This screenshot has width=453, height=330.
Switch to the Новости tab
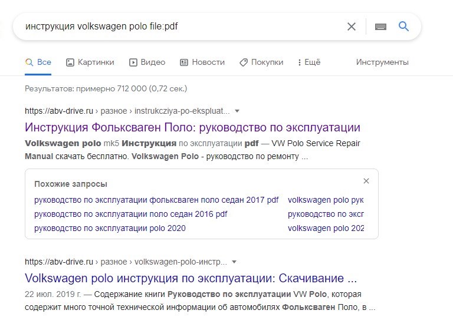click(202, 62)
